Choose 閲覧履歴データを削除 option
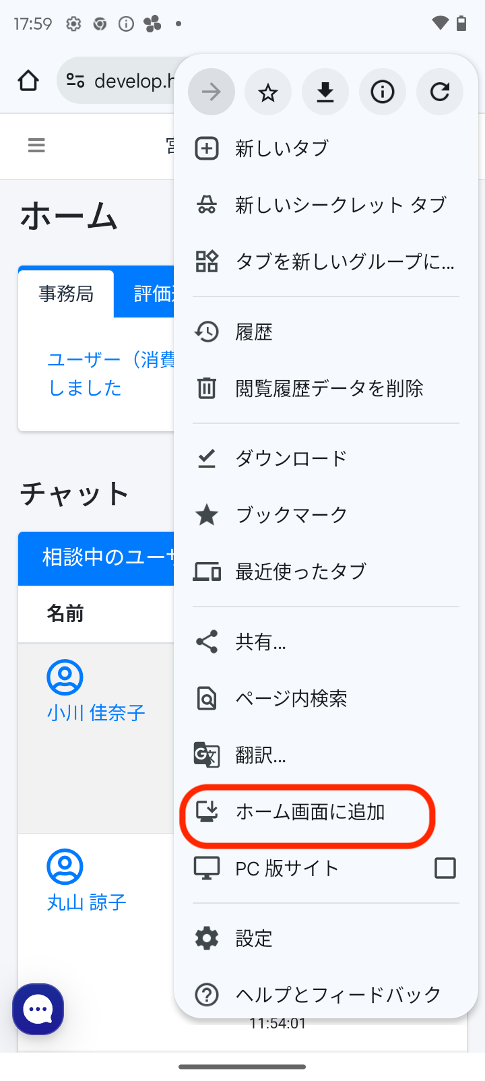485x1081 pixels. point(329,389)
